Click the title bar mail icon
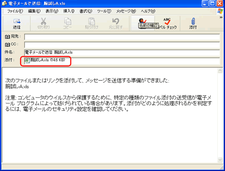 [4, 3]
